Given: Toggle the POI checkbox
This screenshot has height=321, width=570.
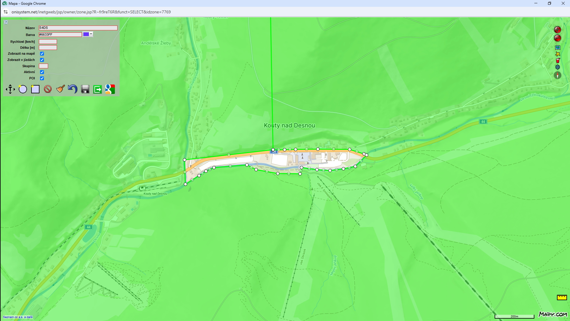Looking at the screenshot, I should click(42, 78).
